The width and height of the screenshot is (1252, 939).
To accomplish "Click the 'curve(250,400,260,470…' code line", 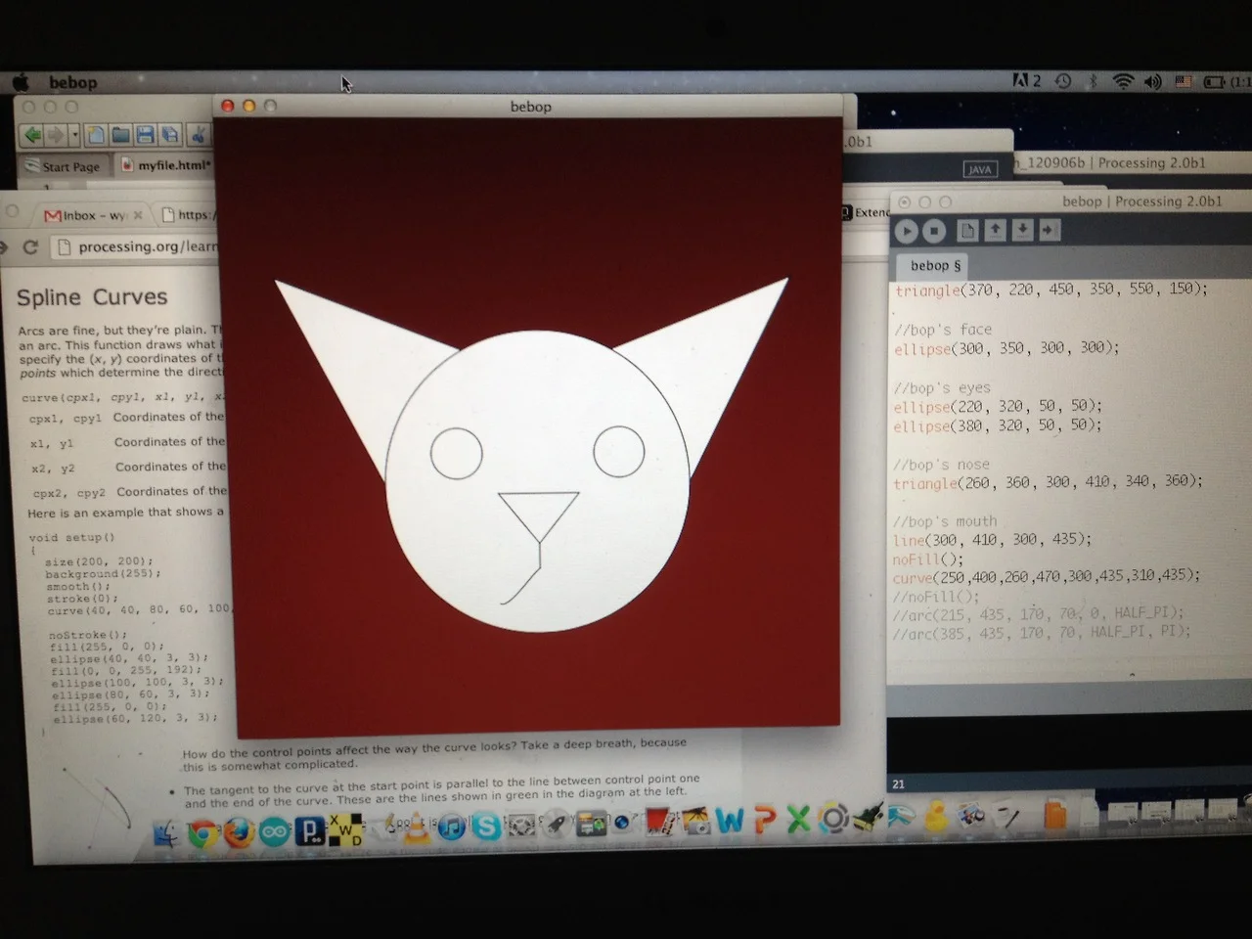I will coord(1046,577).
